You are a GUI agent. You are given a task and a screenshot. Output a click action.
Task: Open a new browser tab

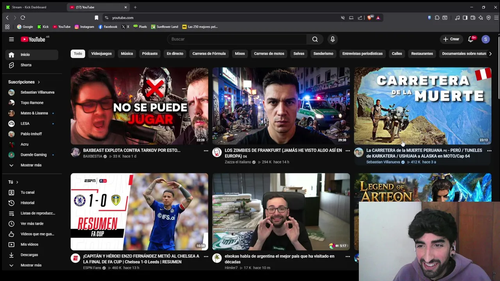(135, 7)
